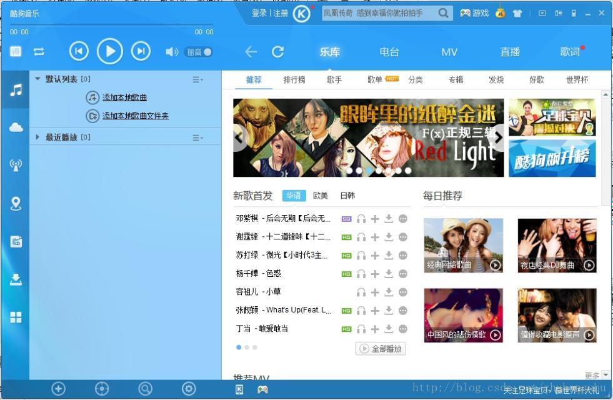Switch to the 乐库 tab
The height and width of the screenshot is (400, 613).
[x=329, y=52]
